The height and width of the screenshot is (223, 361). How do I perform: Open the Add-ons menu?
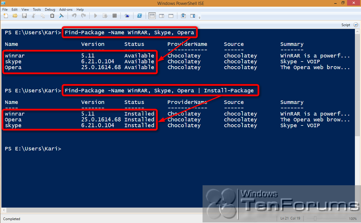tap(66, 10)
